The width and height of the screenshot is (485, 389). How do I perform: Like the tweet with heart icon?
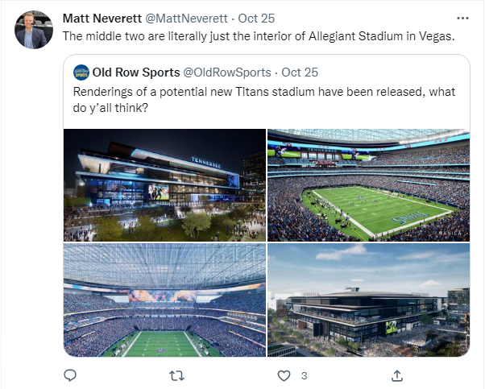tap(284, 375)
